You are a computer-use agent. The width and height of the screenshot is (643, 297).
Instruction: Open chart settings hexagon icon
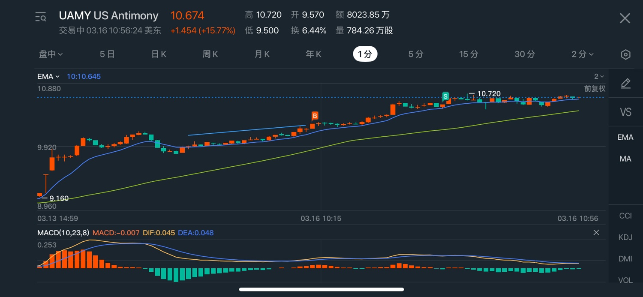[625, 54]
